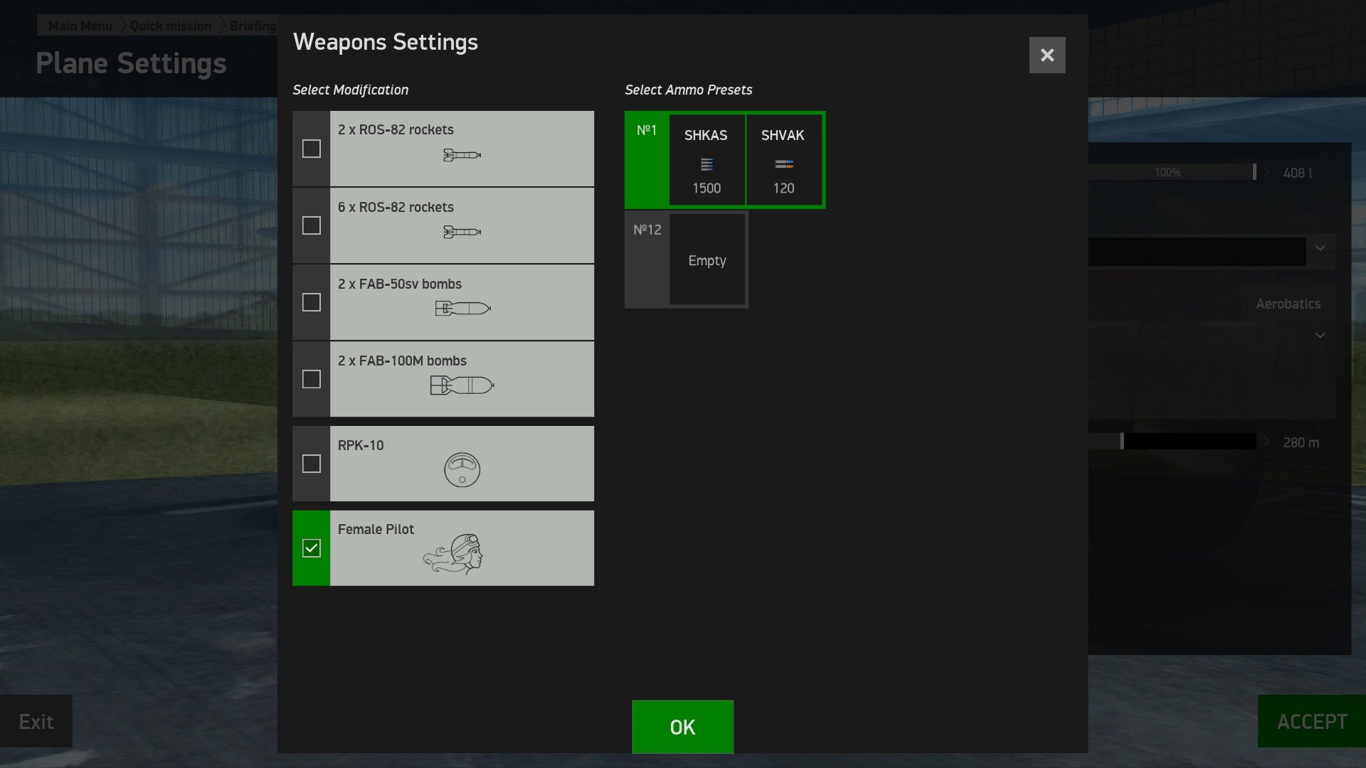Uncheck the Female Pilot checkbox
This screenshot has width=1366, height=768.
click(311, 548)
